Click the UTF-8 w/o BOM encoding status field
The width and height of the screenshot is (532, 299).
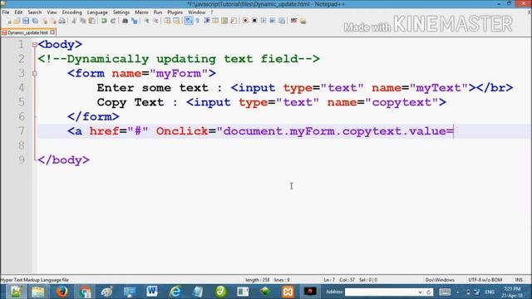(x=485, y=280)
